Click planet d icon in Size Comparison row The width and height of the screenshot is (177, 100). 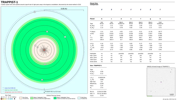coord(121,10)
